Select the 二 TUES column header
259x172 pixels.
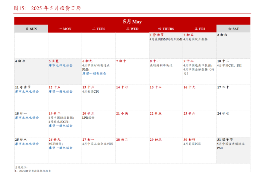[x=98, y=29]
